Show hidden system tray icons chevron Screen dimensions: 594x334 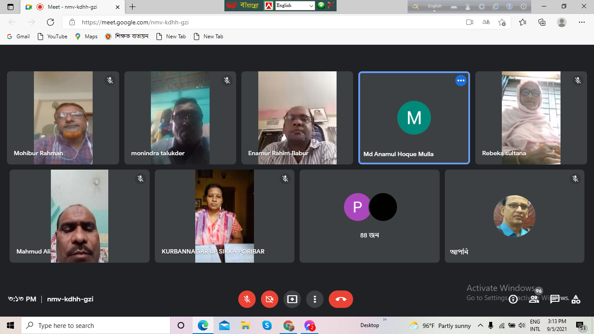pos(481,325)
